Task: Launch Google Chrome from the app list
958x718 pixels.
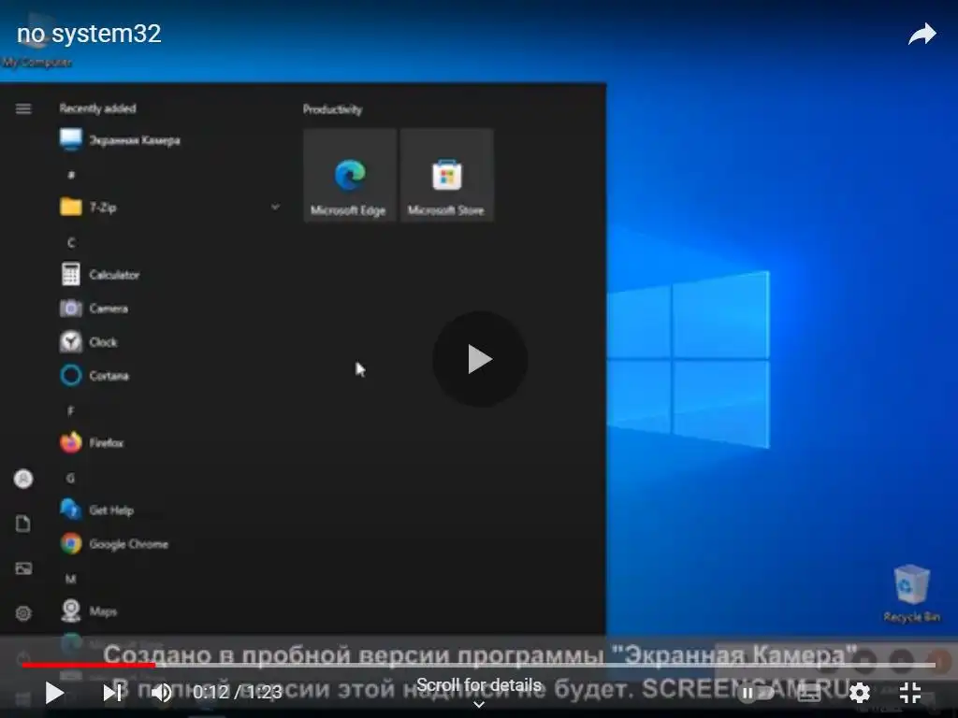Action: [x=114, y=543]
